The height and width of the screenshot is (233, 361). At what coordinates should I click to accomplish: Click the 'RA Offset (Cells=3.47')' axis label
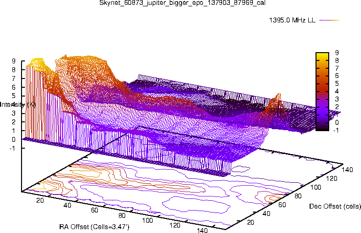point(94,227)
